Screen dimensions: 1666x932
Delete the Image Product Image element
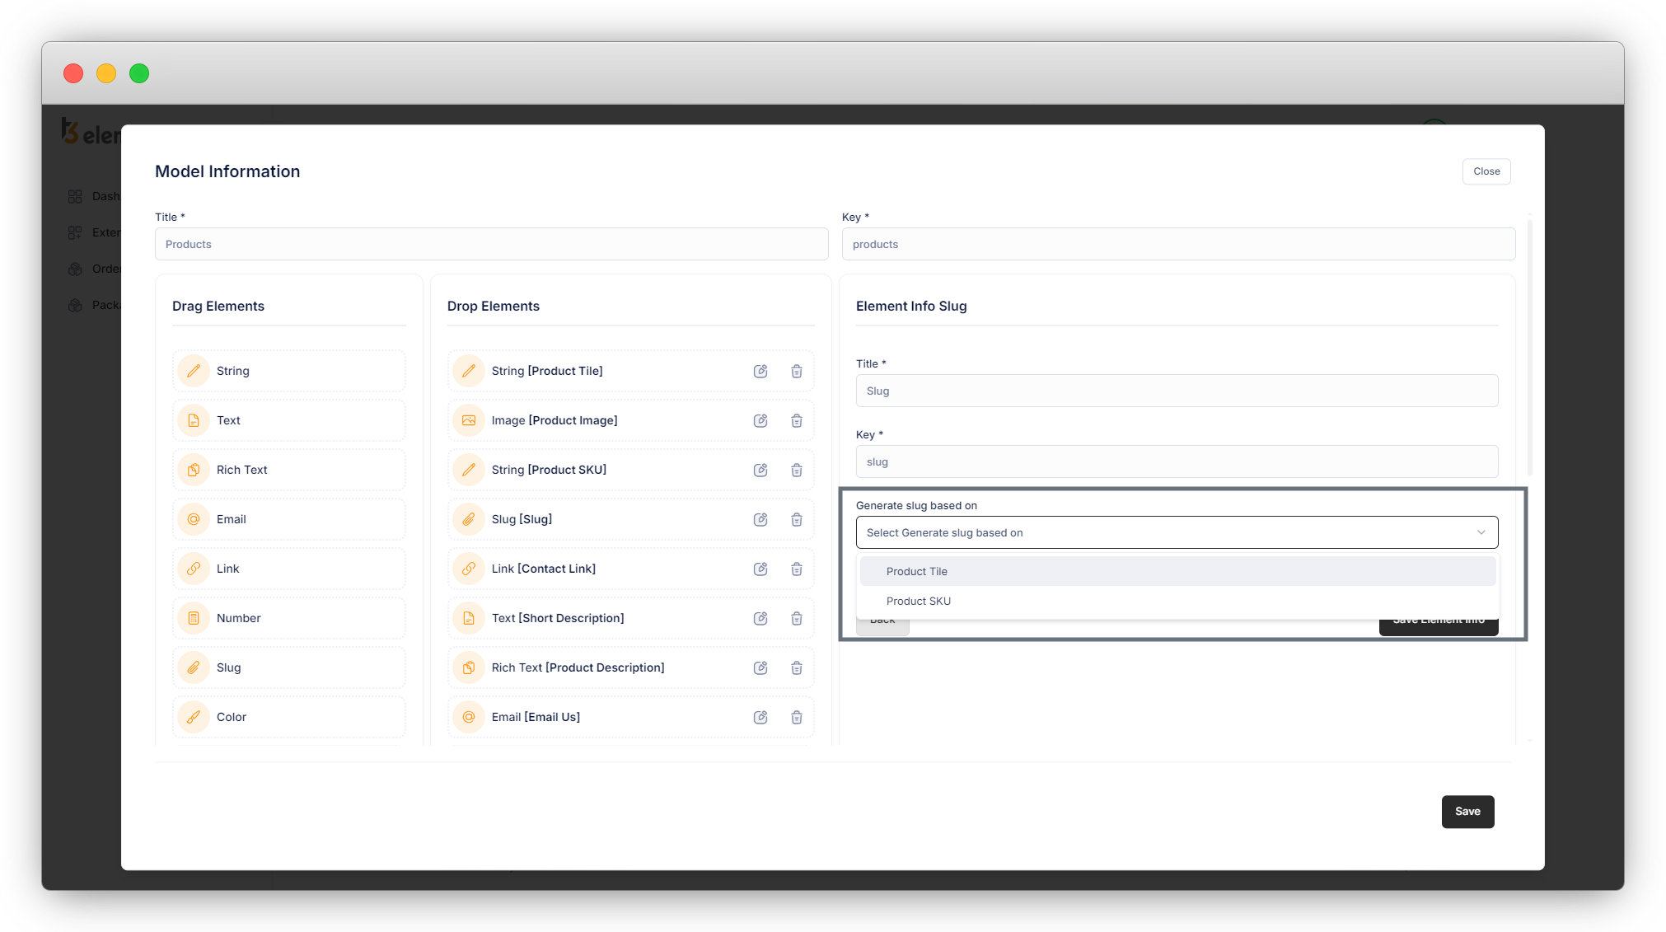tap(796, 420)
